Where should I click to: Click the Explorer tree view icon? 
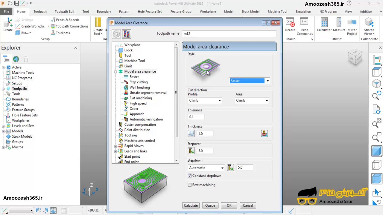(x=6, y=59)
